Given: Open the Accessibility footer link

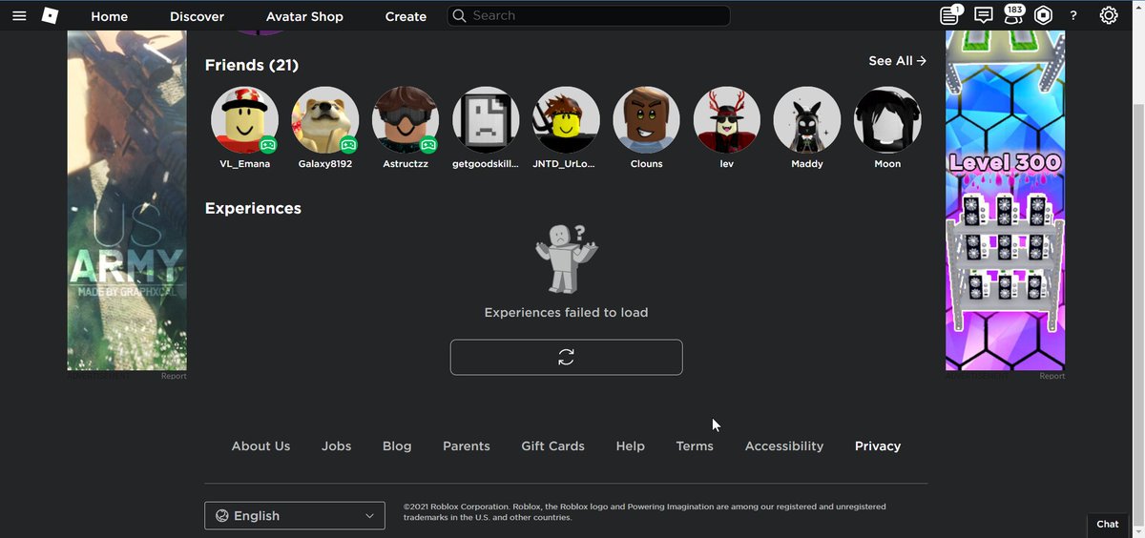Looking at the screenshot, I should pos(784,446).
